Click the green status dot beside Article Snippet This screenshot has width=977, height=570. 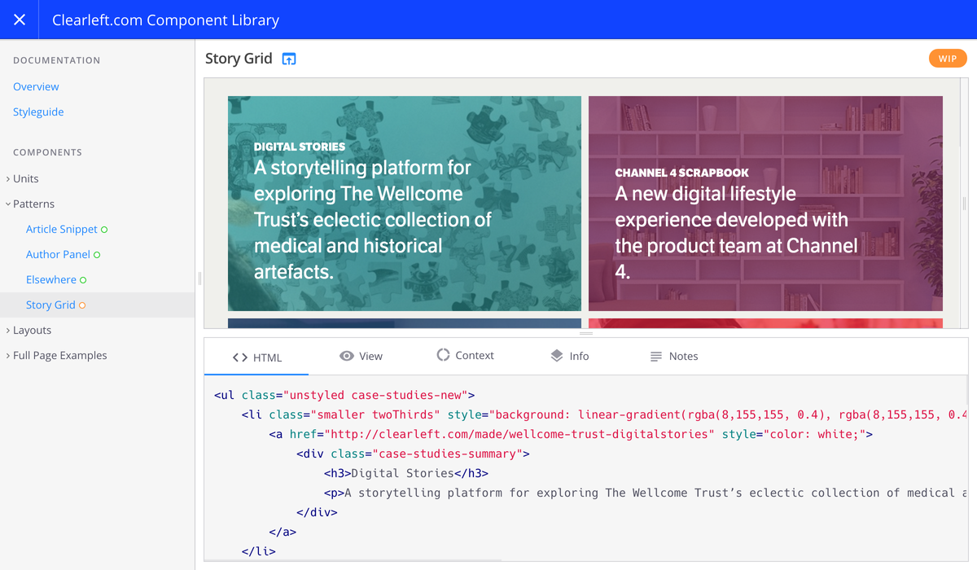click(x=104, y=229)
